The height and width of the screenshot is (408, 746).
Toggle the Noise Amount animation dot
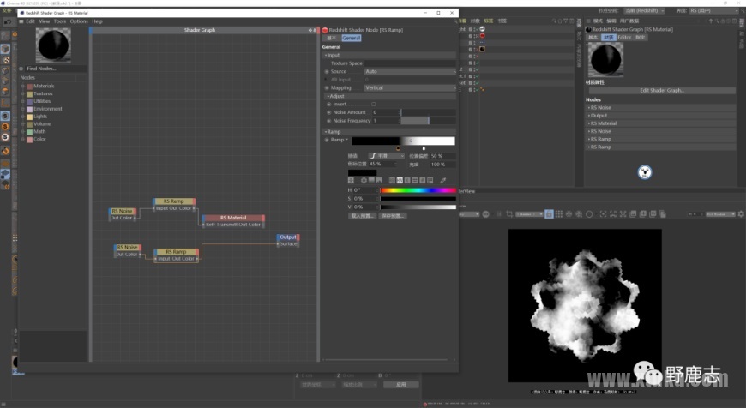pyautogui.click(x=328, y=112)
